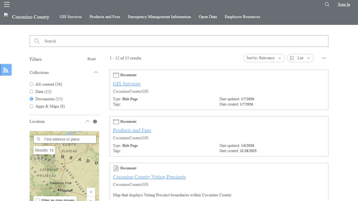Enable Filter as map moves

coord(38,200)
